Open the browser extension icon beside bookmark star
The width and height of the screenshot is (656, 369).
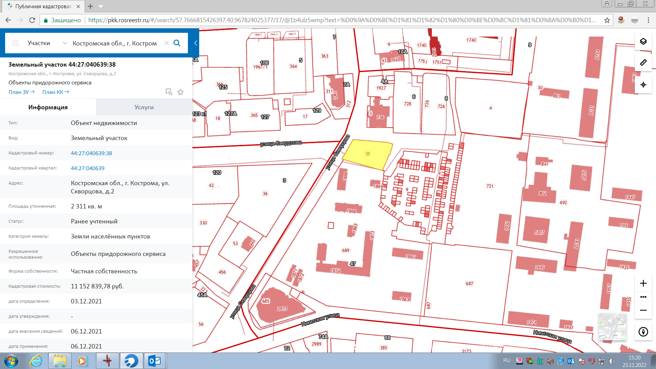click(621, 20)
